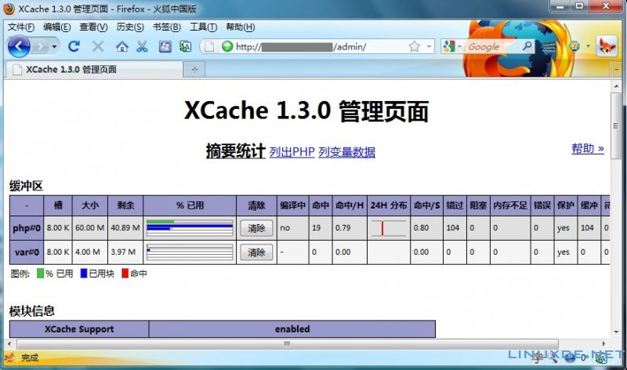
Task: Open the 书签(B) menu
Action: [x=167, y=27]
